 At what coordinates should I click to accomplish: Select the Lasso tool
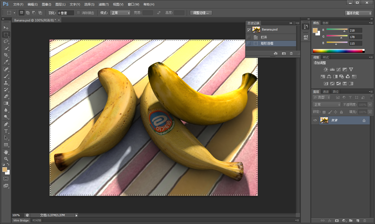click(6, 41)
